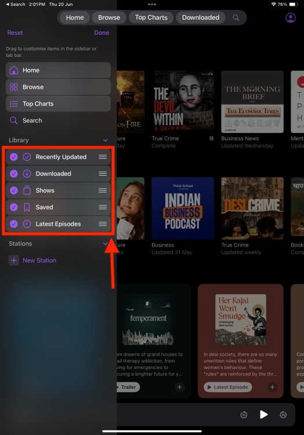
Task: Click the Shows stack icon
Action: 27,190
